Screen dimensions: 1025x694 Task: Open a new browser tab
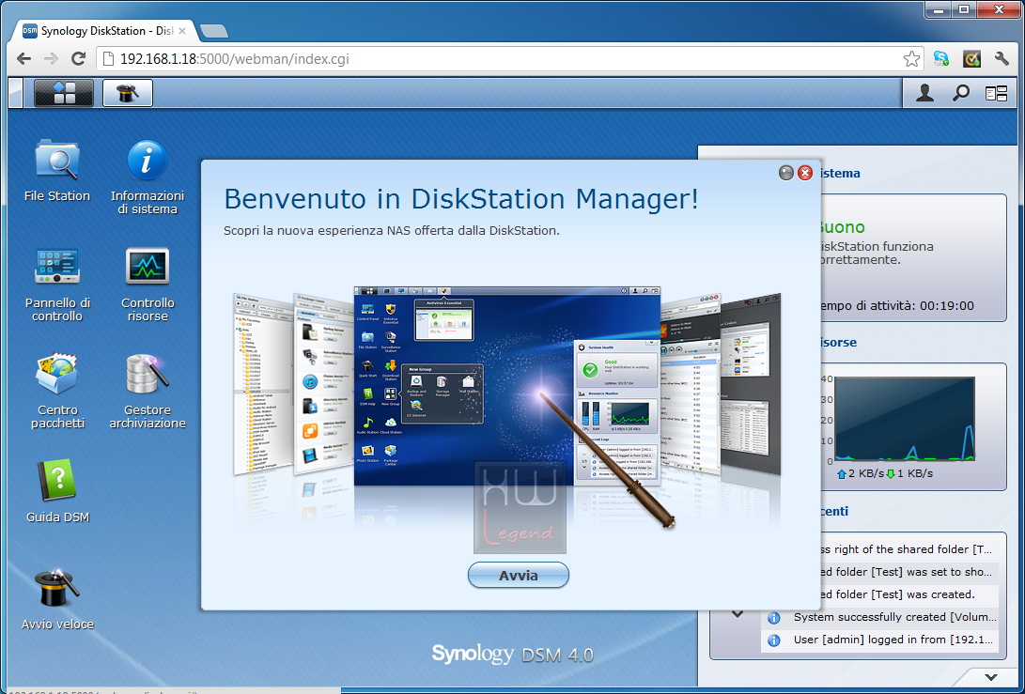click(x=214, y=31)
